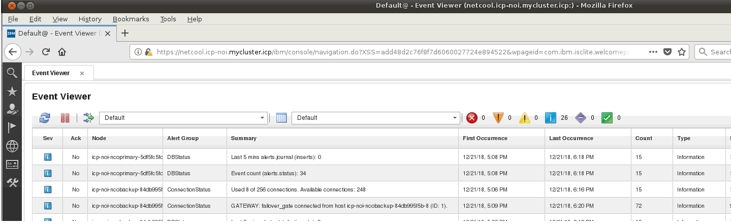Click 'No' Ack cell of GATEWAY row

click(x=76, y=206)
